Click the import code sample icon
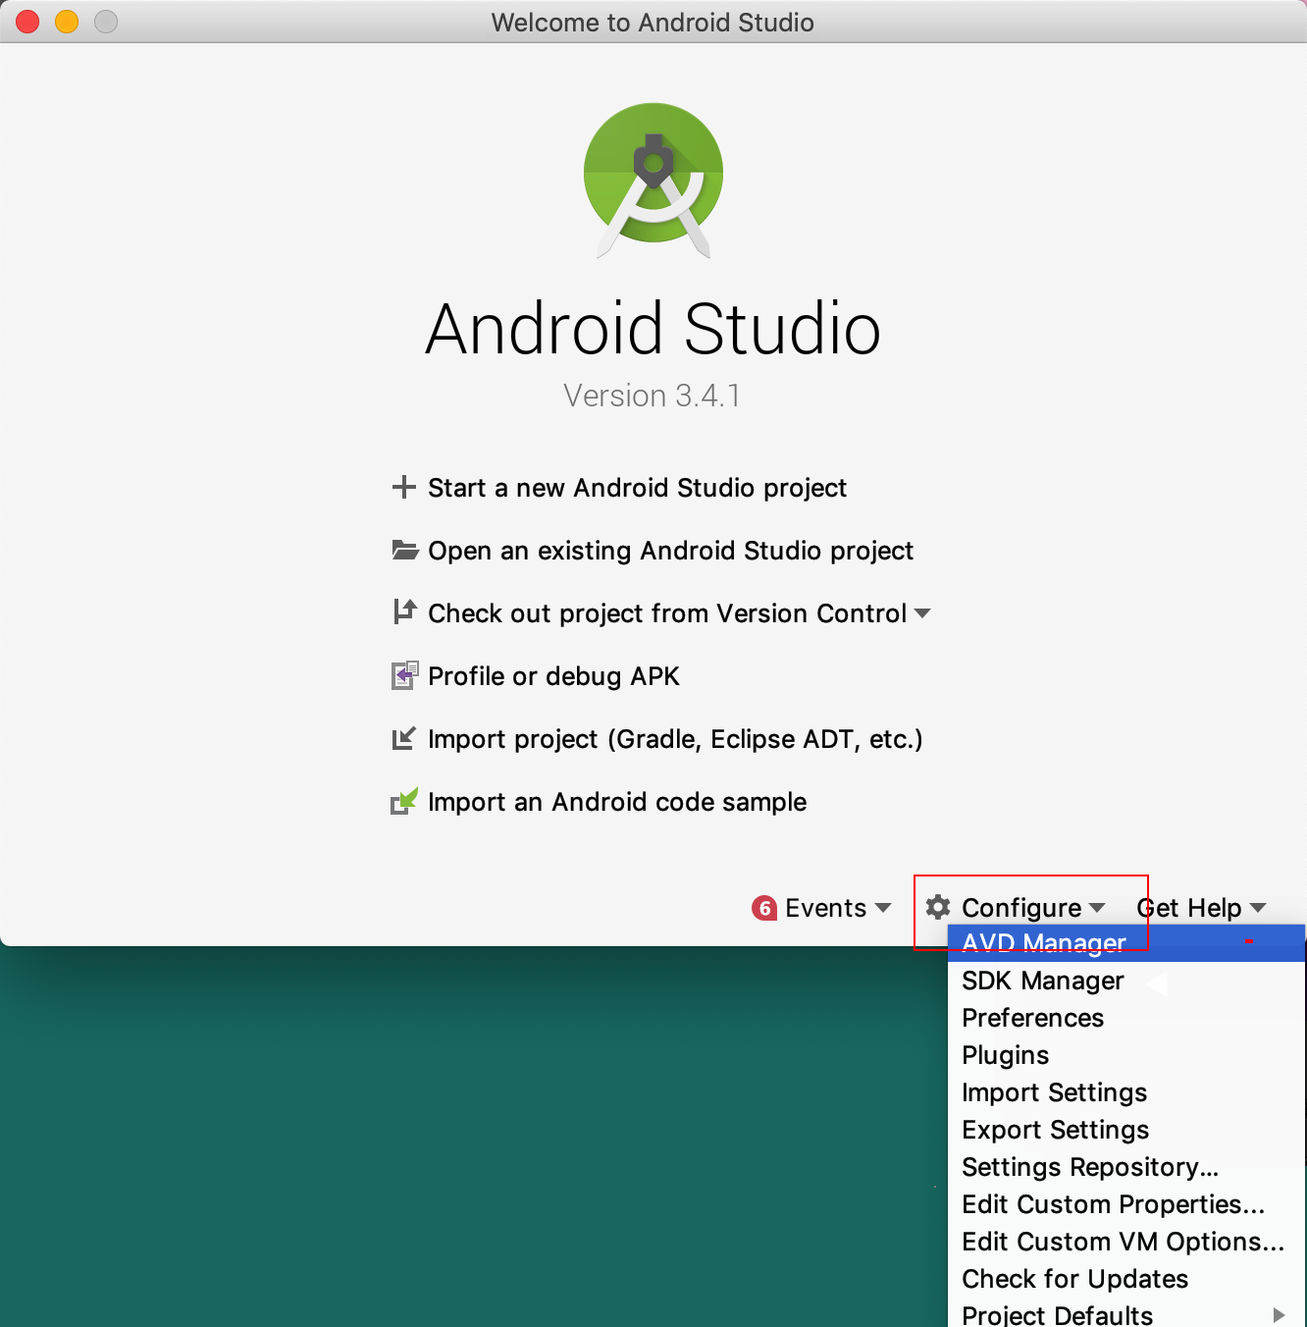1307x1327 pixels. click(404, 801)
